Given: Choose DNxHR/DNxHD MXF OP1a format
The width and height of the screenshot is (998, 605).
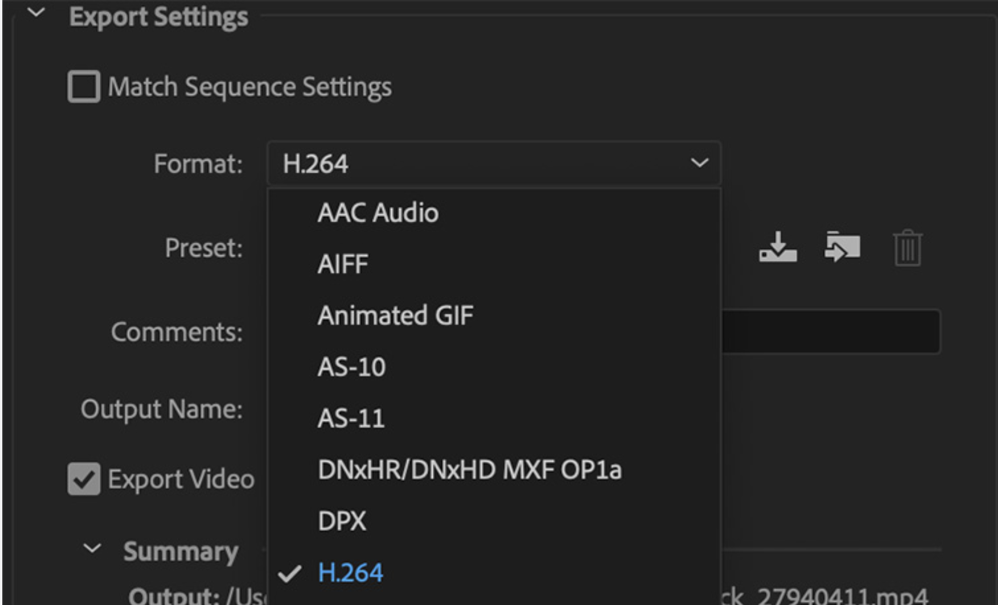Looking at the screenshot, I should 469,469.
